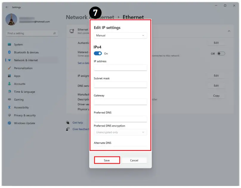
Task: Open Bluetooth & devices icon
Action: 10,52
